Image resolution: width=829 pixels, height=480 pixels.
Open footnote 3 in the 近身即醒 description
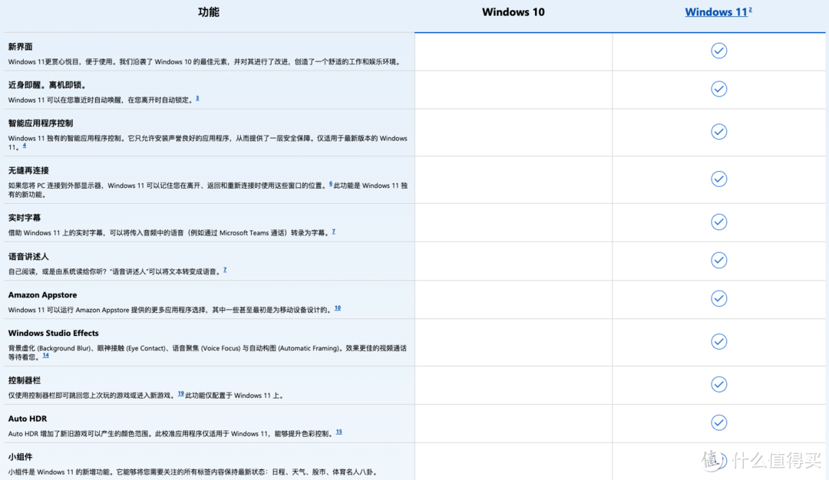pyautogui.click(x=197, y=98)
